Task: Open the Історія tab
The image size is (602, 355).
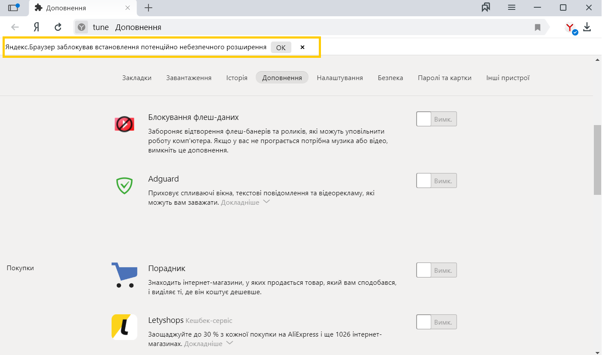Action: pos(237,78)
